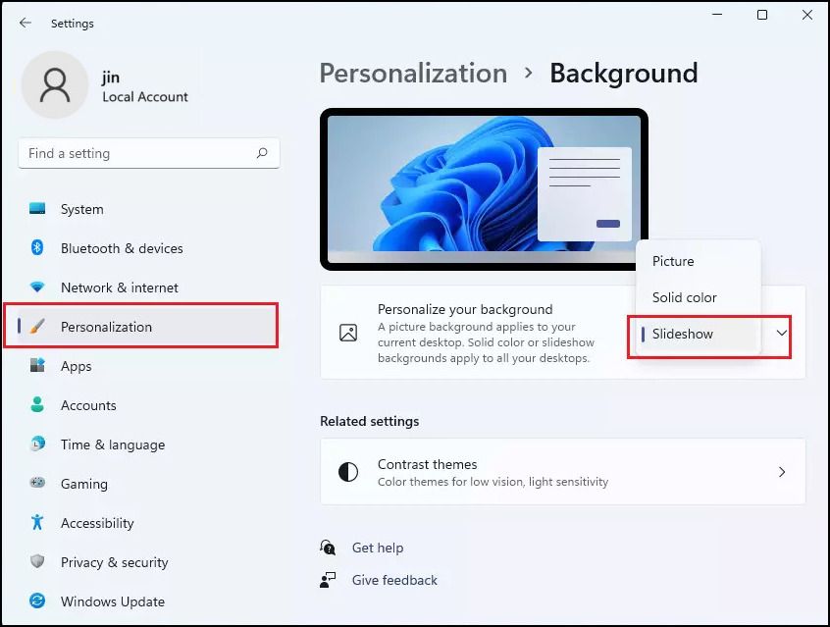Click the Apps icon in sidebar
Screen dimensions: 830x627
click(37, 365)
